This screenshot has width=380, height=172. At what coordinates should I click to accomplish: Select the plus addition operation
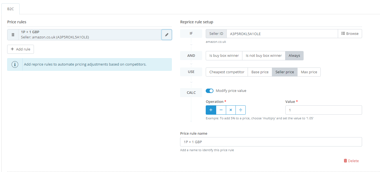click(x=211, y=110)
